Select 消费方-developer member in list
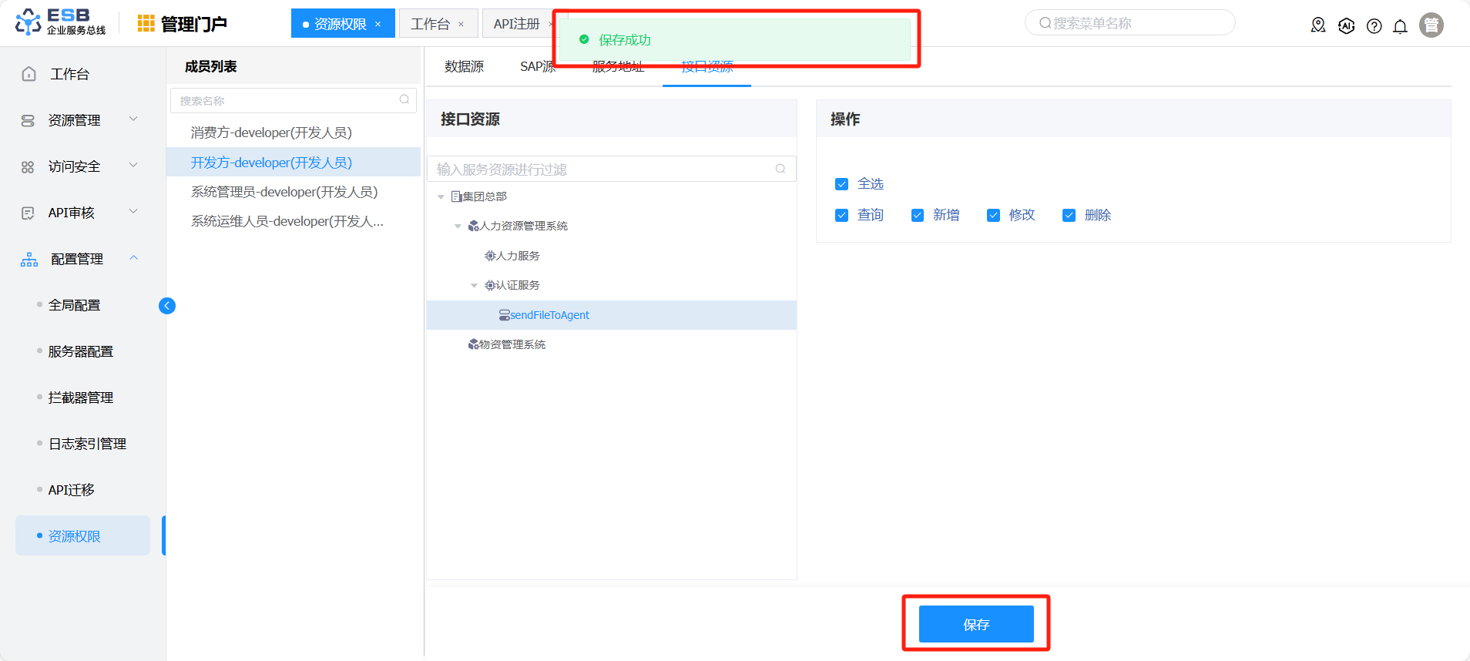The image size is (1470, 661). click(271, 133)
